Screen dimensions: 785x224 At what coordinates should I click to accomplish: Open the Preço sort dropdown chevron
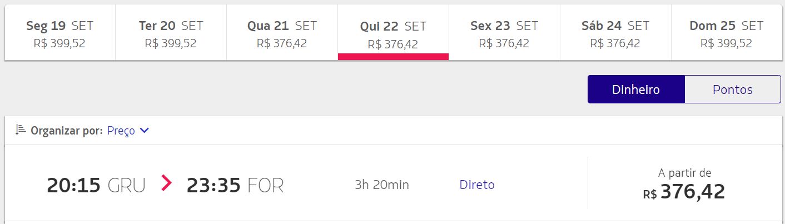(x=145, y=131)
